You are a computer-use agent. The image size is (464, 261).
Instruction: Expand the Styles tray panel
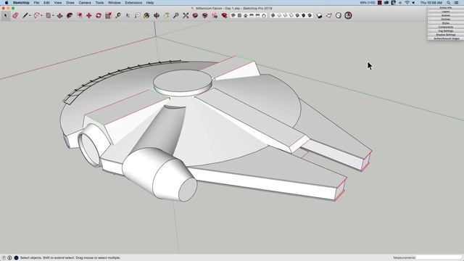[446, 23]
